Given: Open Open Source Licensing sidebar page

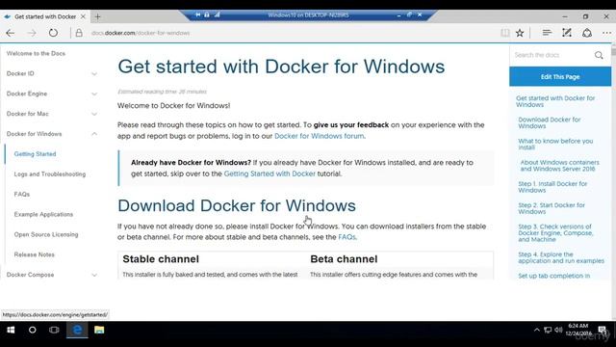Looking at the screenshot, I should (46, 234).
